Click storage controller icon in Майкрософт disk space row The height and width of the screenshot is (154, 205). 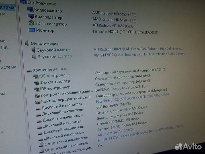[x=38, y=102]
